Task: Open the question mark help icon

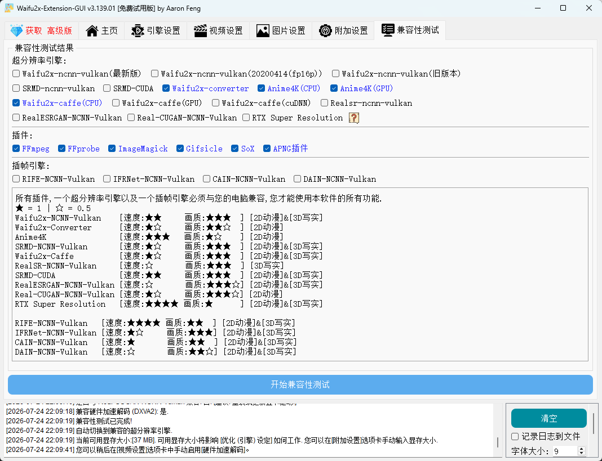Action: click(x=354, y=118)
